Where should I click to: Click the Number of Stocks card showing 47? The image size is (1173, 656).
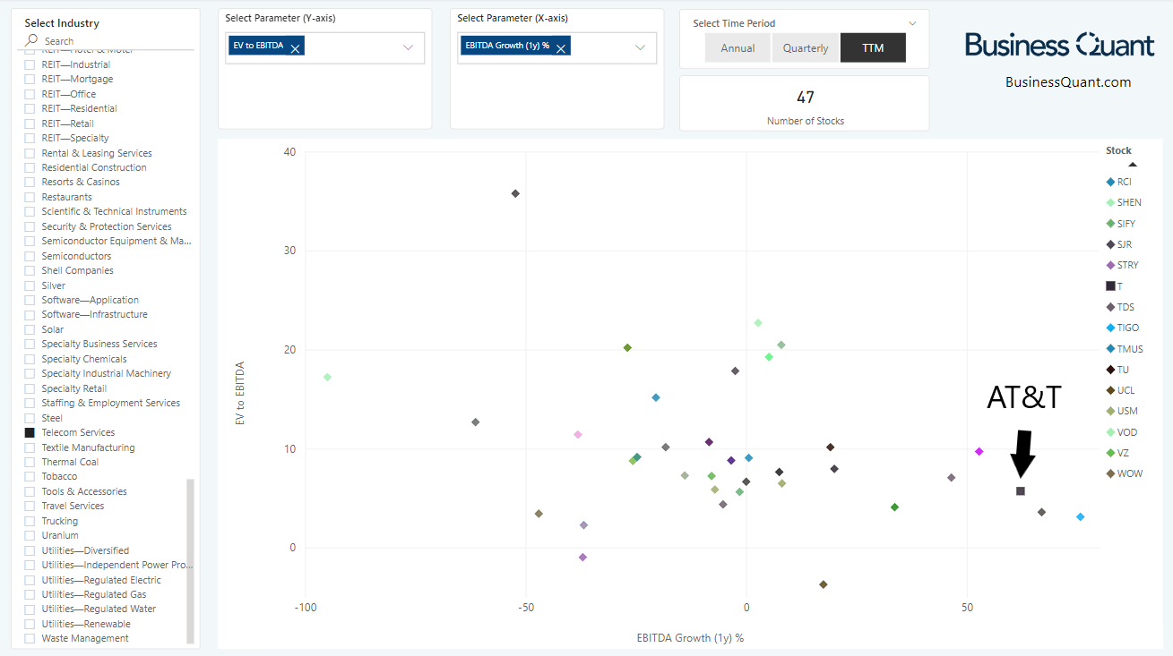[805, 104]
